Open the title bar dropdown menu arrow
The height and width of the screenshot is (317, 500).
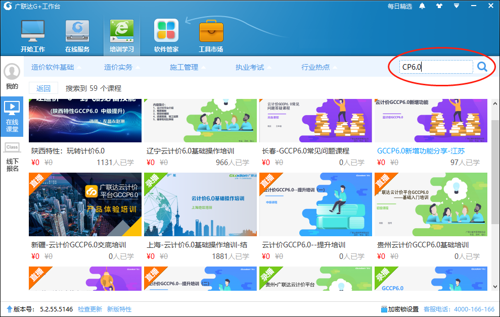coord(457,6)
